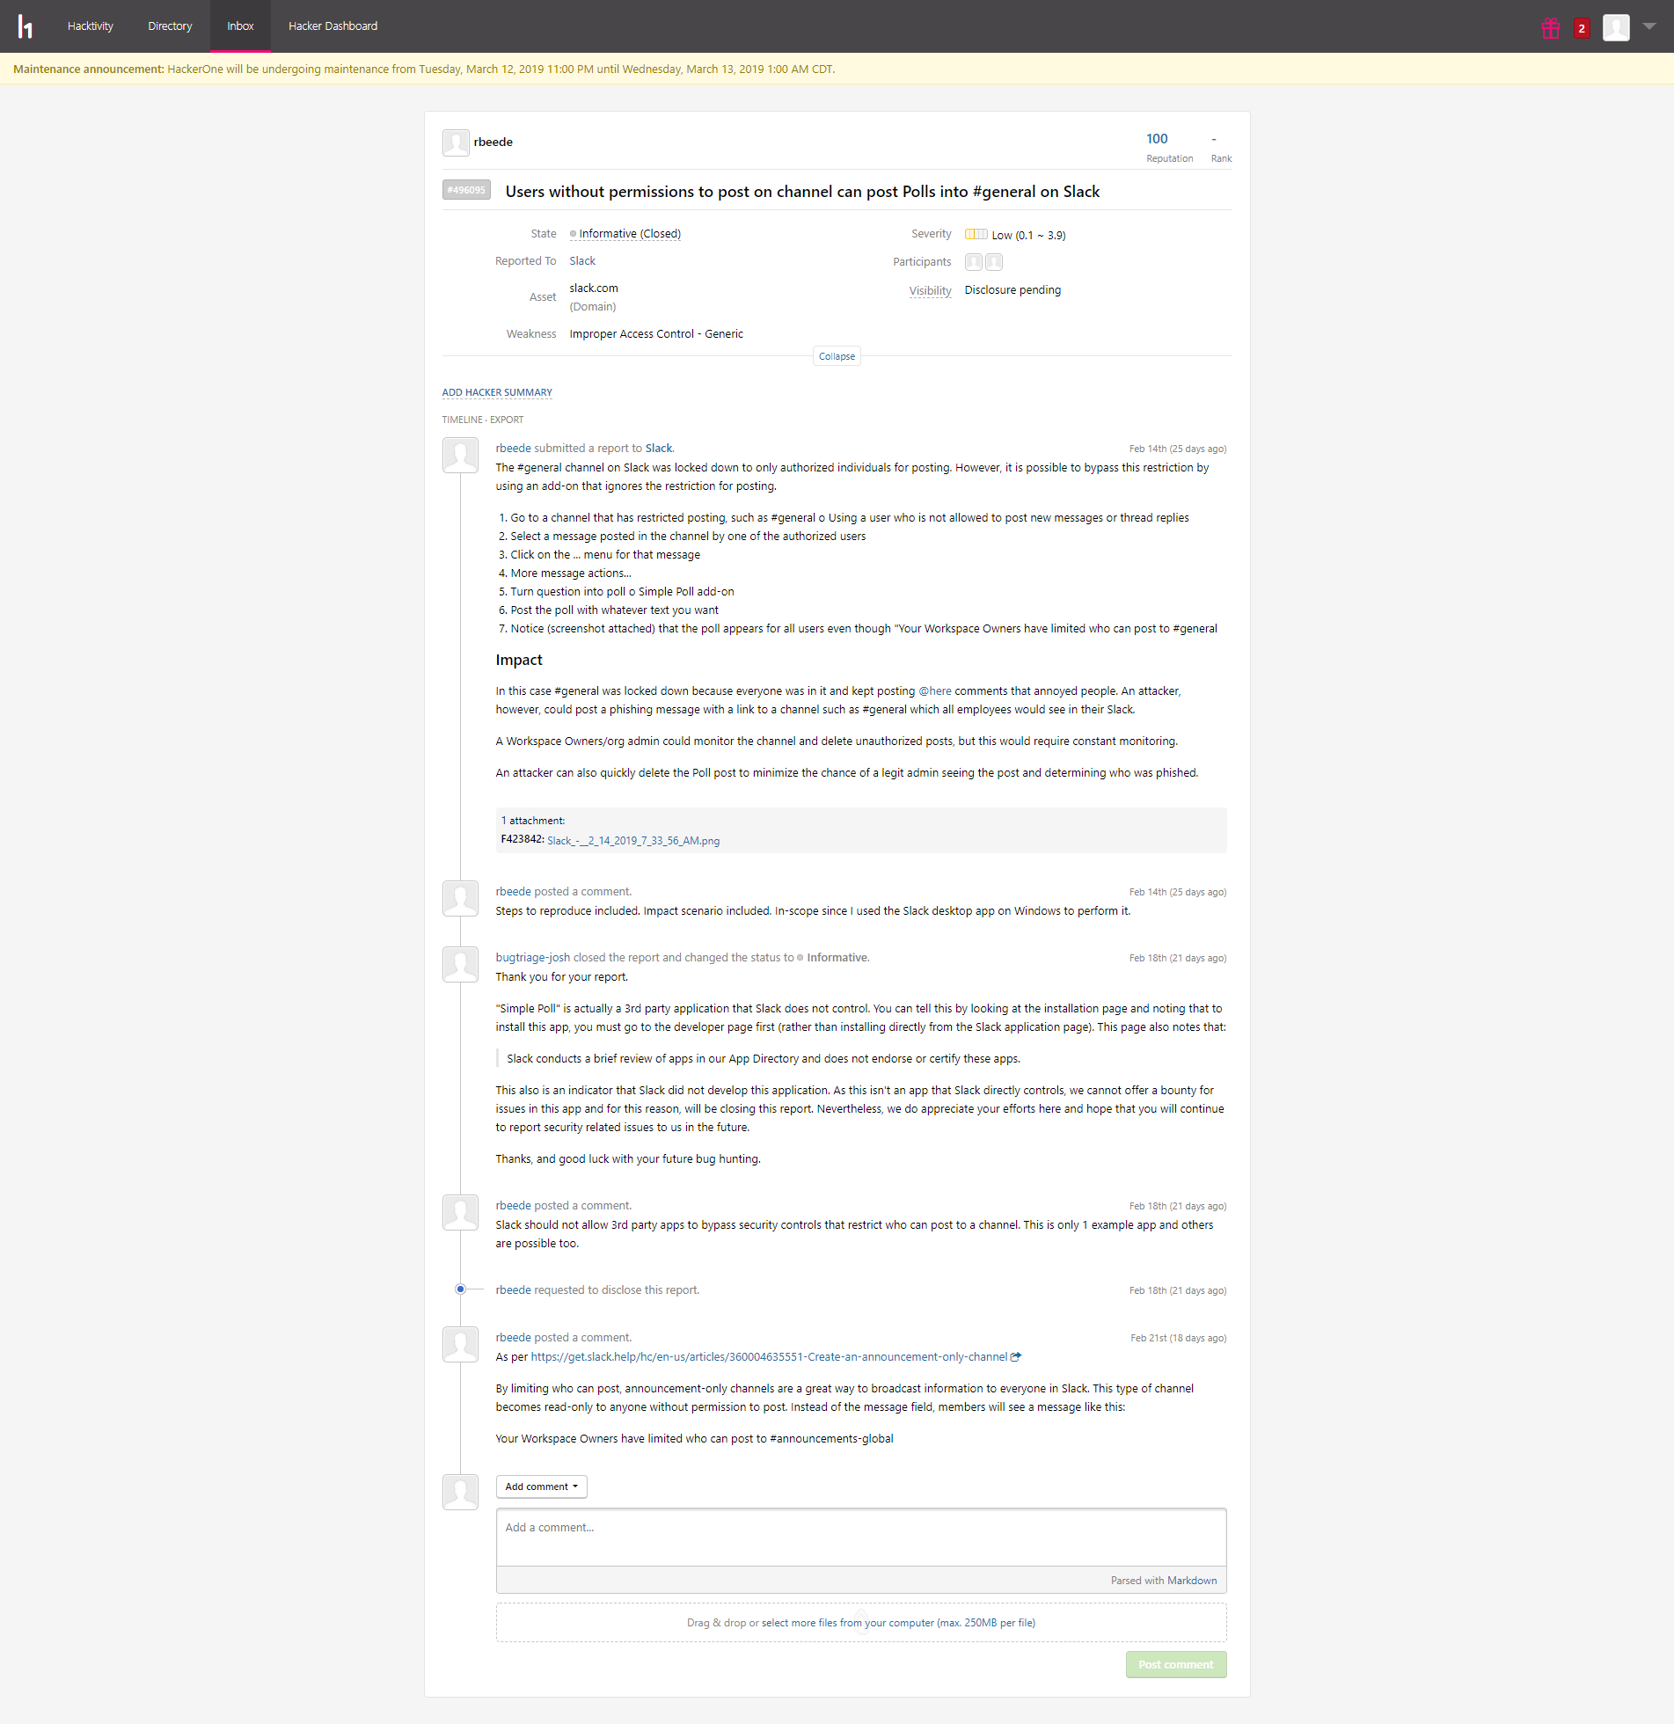Screen dimensions: 1674x1724
Task: Click the Impact heading
Action: click(519, 660)
